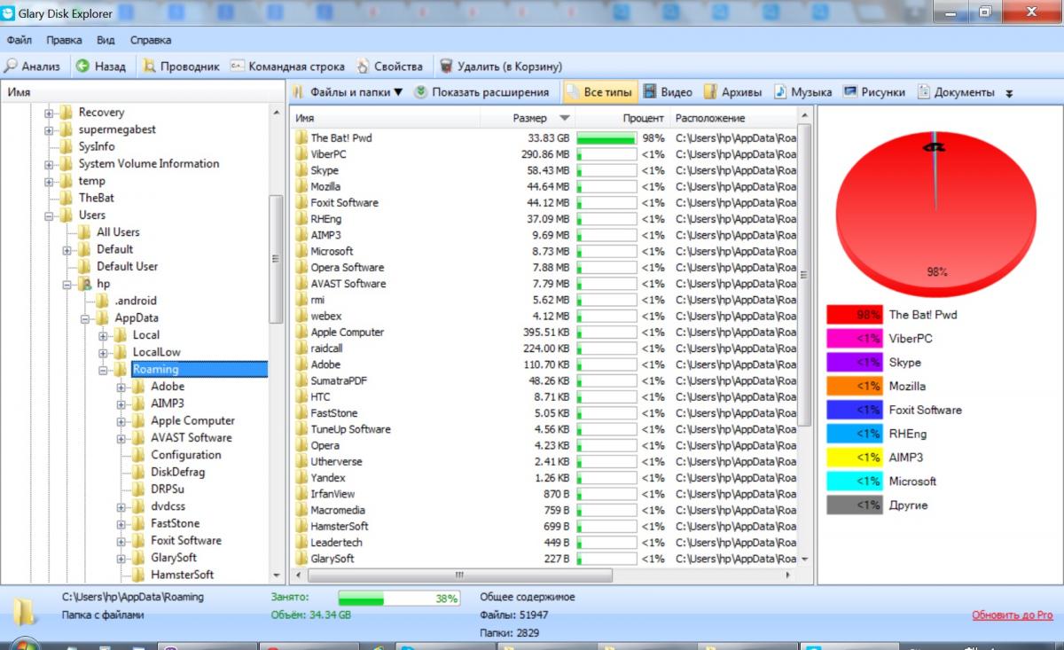This screenshot has height=650, width=1064.
Task: Click the Анализ magnifier toolbar icon
Action: [12, 67]
